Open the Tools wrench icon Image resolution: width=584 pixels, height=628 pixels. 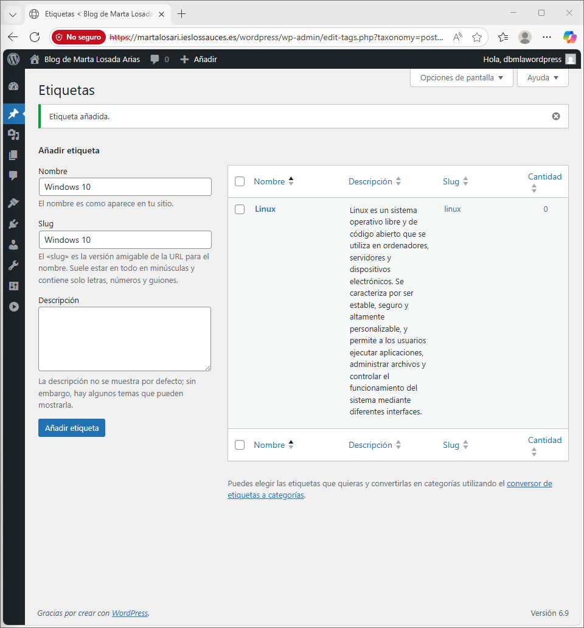[x=13, y=265]
